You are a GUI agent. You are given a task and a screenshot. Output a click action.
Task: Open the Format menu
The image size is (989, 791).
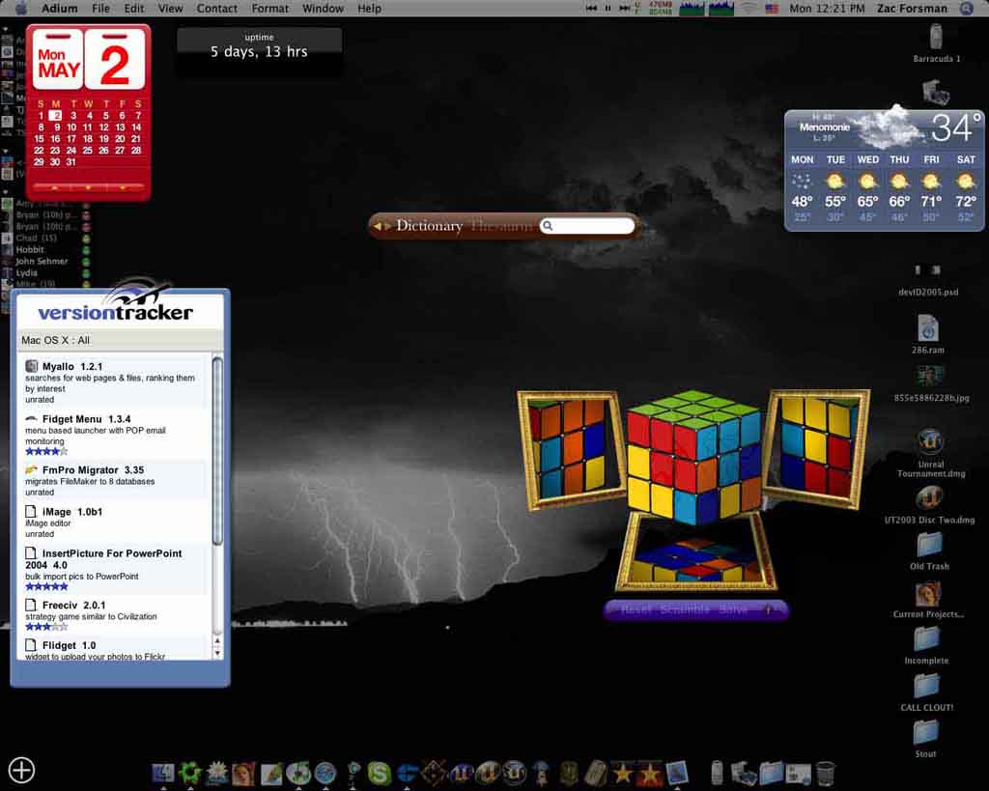point(269,9)
